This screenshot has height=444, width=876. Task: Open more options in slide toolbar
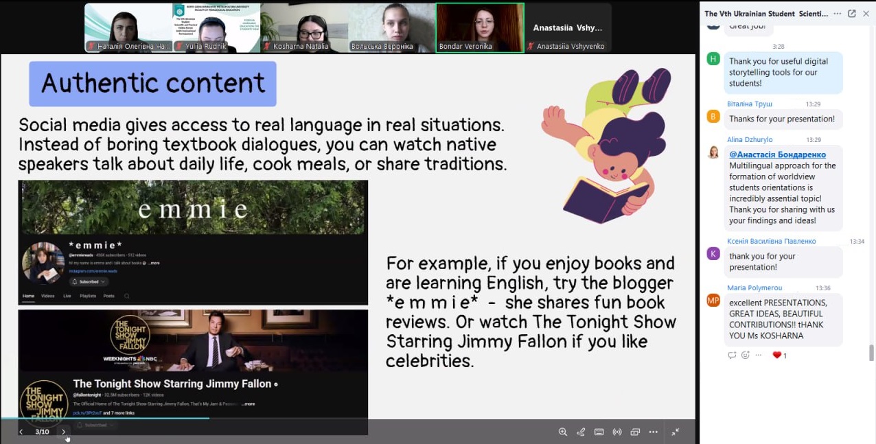tap(653, 432)
